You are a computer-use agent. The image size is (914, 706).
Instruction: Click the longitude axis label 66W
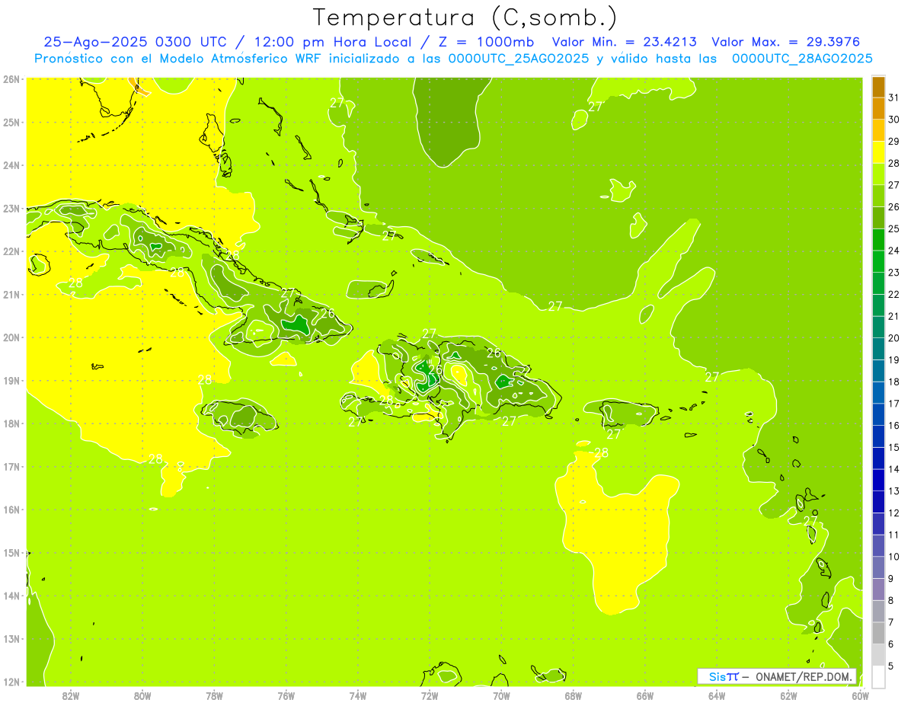645,695
